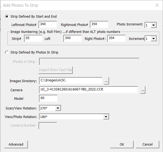This screenshot has height=152, width=163.
Task: Browse for the Camera file
Action: [143, 90]
